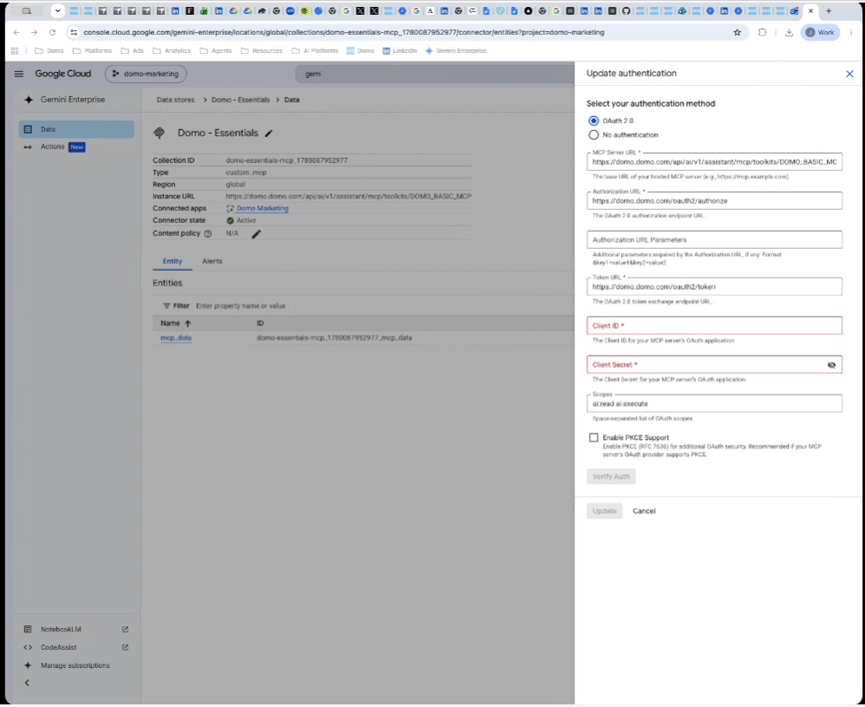The image size is (865, 707).
Task: Open the Platforms bookmarks folder
Action: point(92,50)
